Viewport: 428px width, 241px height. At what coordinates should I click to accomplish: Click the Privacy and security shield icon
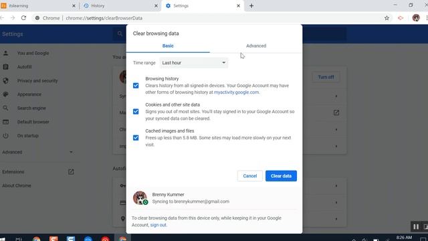tap(6, 80)
